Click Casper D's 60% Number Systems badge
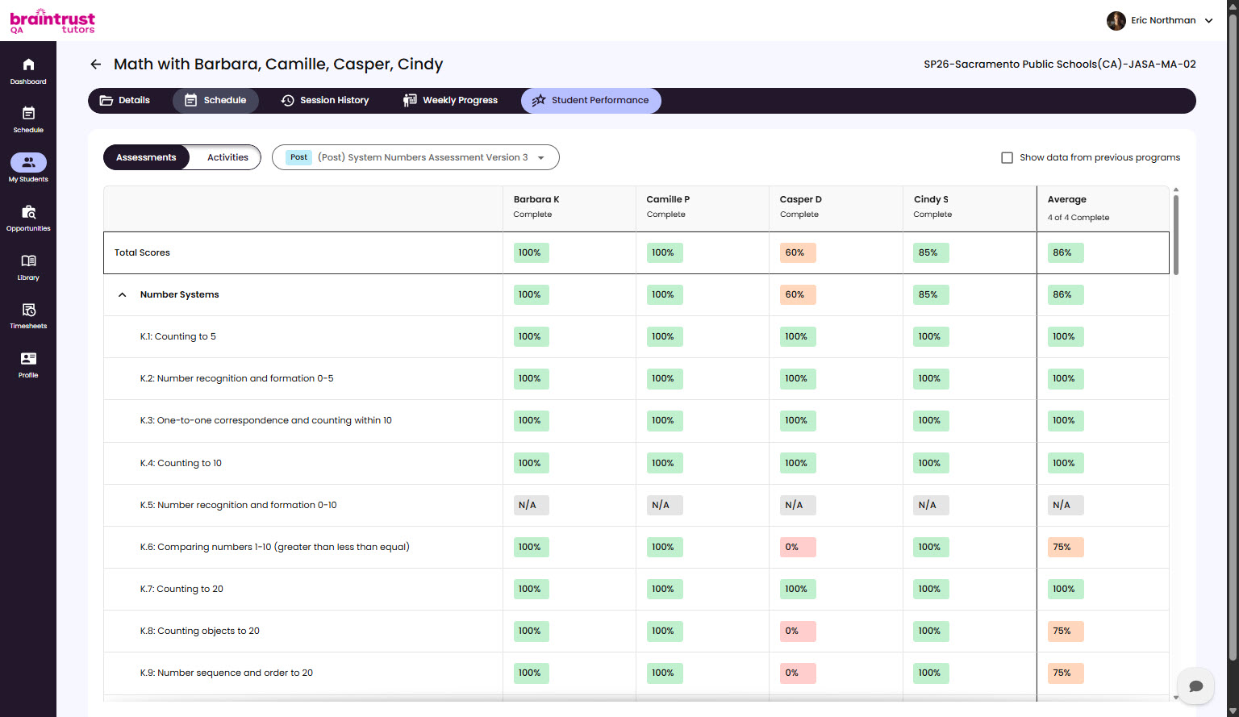Viewport: 1239px width, 717px height. 798,294
